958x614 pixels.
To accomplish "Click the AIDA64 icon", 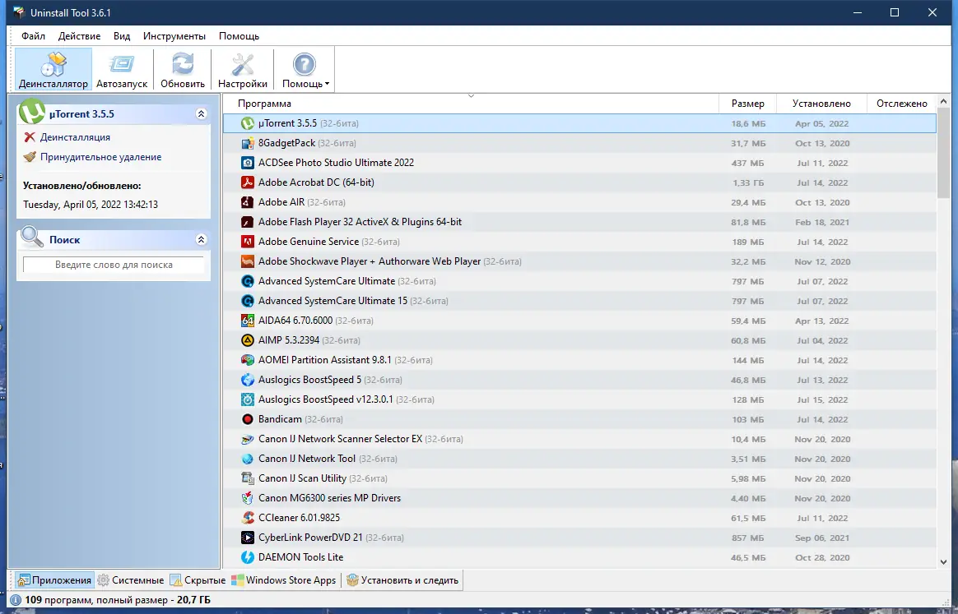I will (248, 321).
